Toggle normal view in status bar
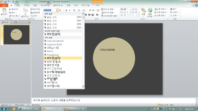 coord(159,105)
